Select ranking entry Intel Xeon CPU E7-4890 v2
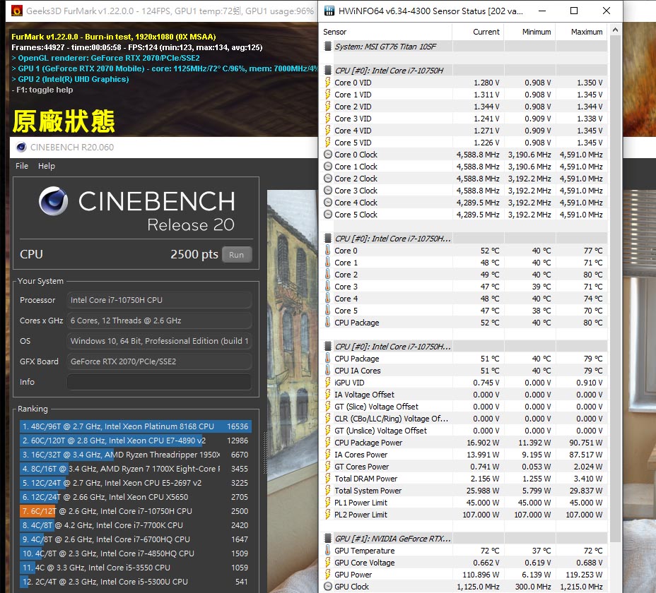 point(136,441)
